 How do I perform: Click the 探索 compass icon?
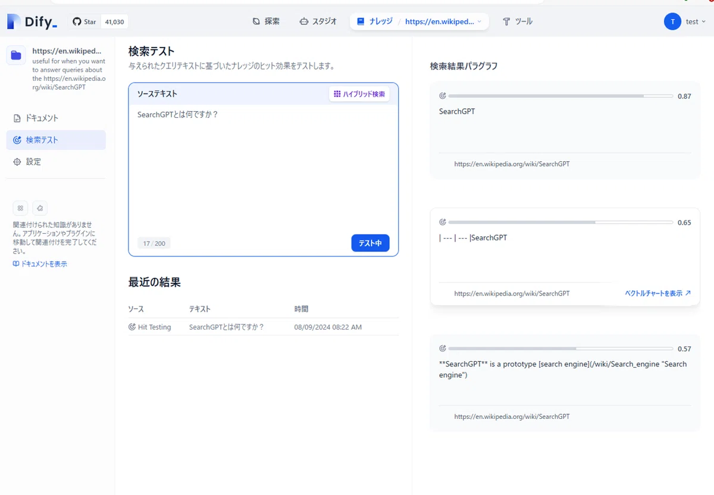point(256,21)
